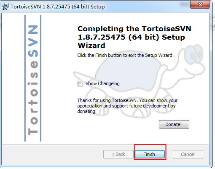Click Finish to exit the wizard
Screen dimensions: 215x169
pyautogui.click(x=150, y=154)
